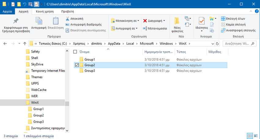Select Group2 under WinX in tree

39,115
